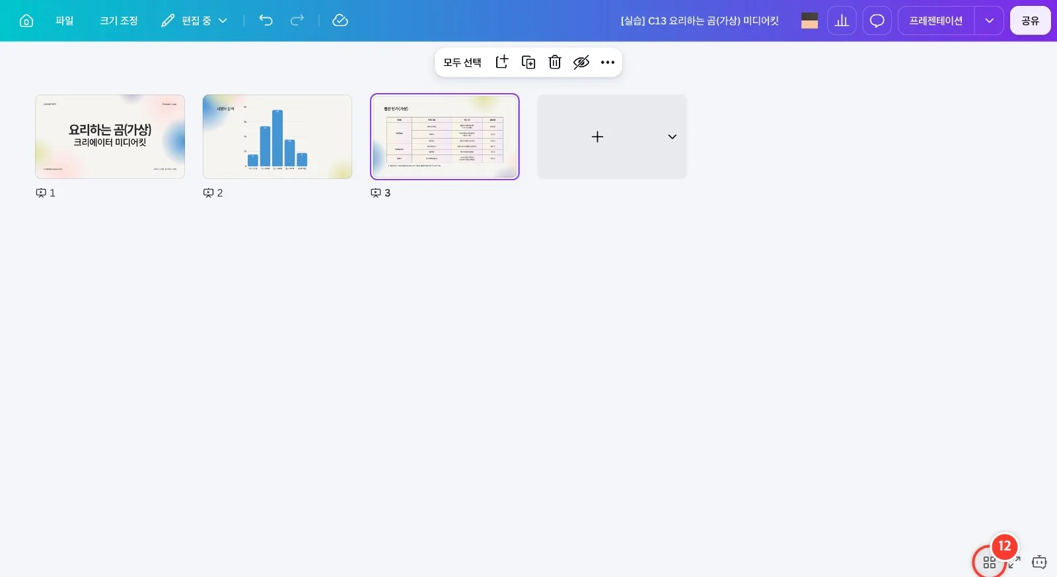Start the 프레젠테이션 presentation button

tap(936, 20)
